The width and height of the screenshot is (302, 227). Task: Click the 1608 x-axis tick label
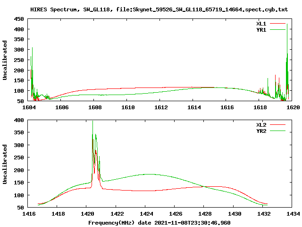tap(95, 107)
